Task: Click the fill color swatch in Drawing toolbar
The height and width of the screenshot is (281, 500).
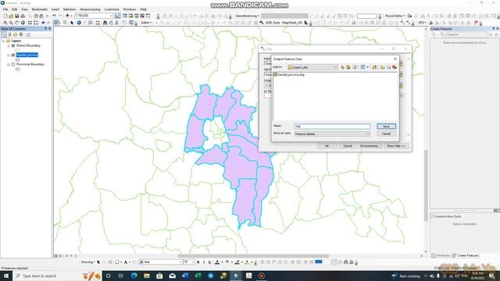Action: click(x=227, y=262)
